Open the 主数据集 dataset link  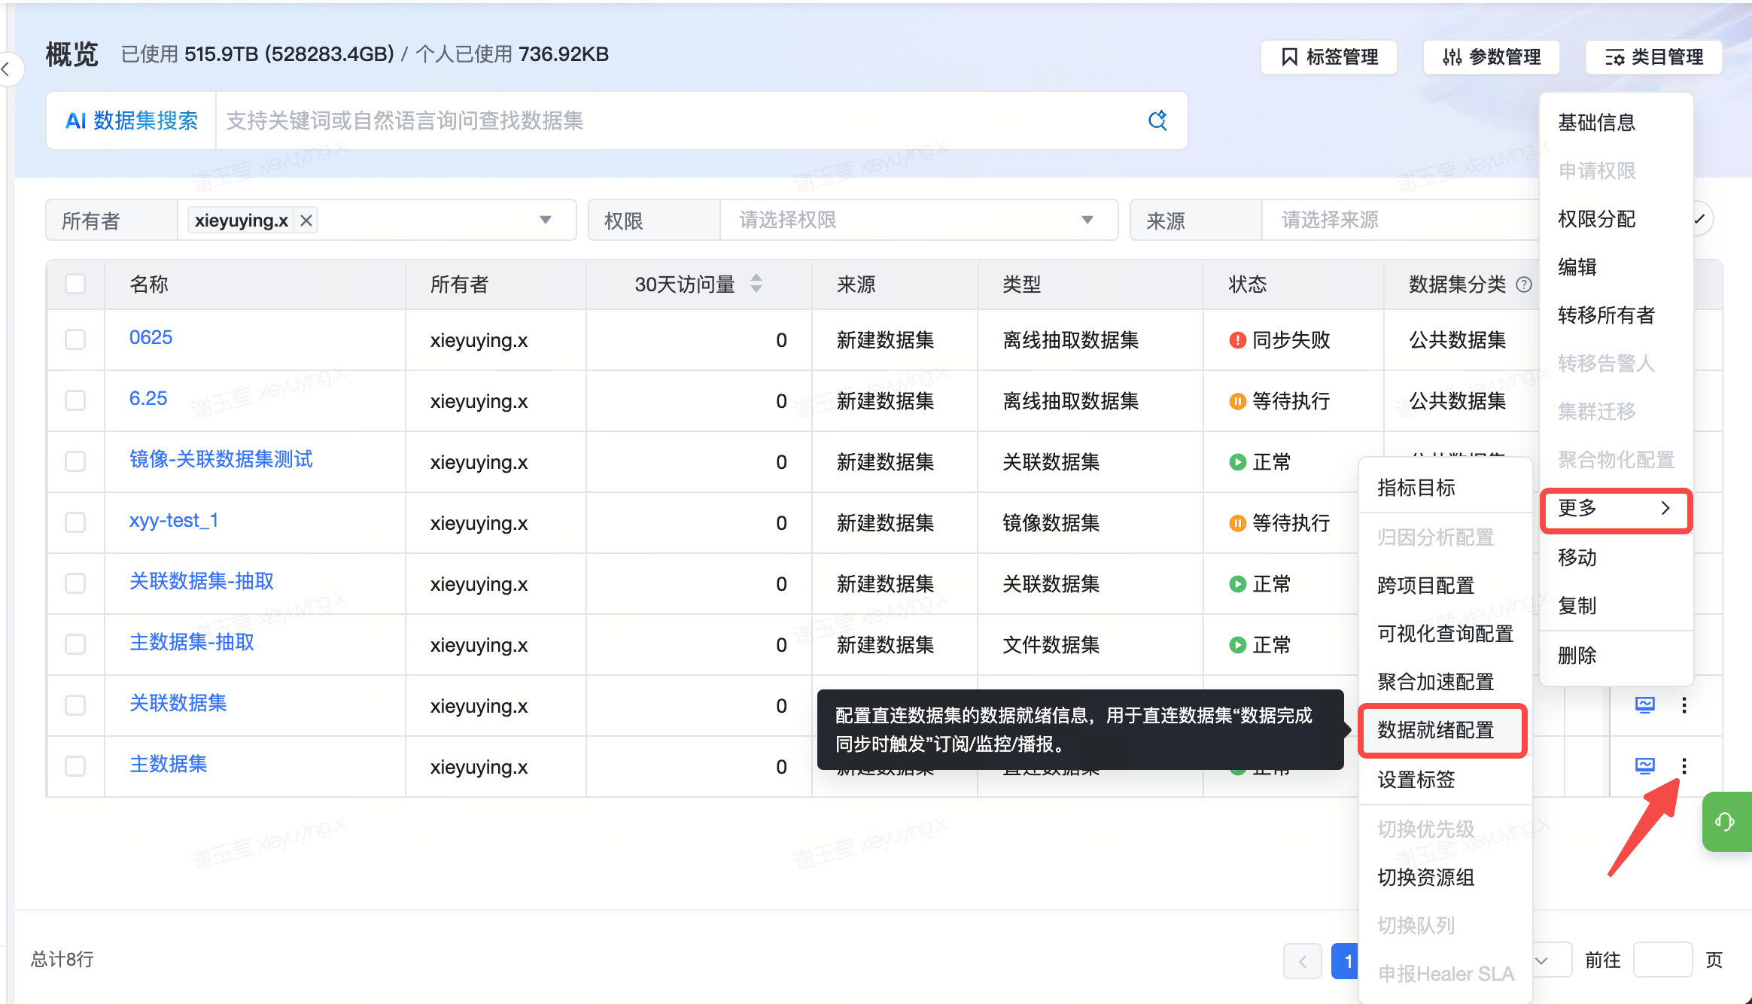coord(168,764)
